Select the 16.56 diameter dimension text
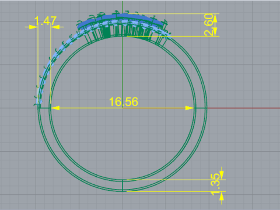Screen dimensions: 280x210 coord(124,101)
